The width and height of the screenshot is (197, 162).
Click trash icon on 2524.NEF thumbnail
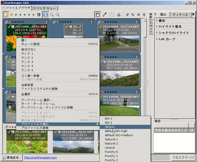pyautogui.click(x=137, y=57)
